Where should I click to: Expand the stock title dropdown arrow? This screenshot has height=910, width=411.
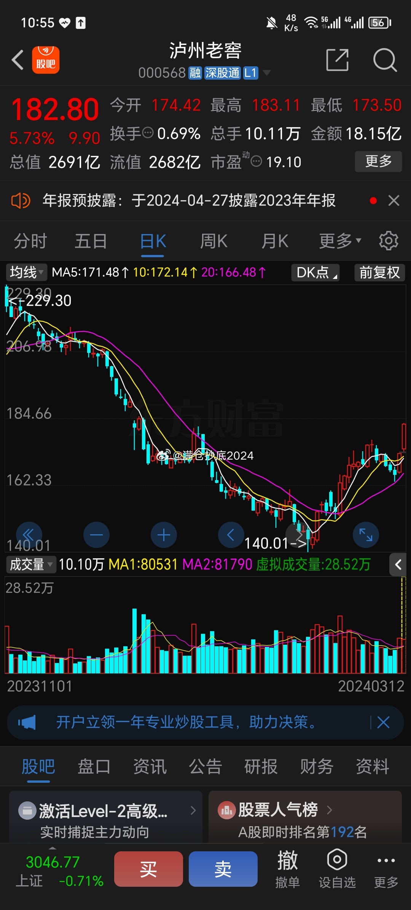267,73
